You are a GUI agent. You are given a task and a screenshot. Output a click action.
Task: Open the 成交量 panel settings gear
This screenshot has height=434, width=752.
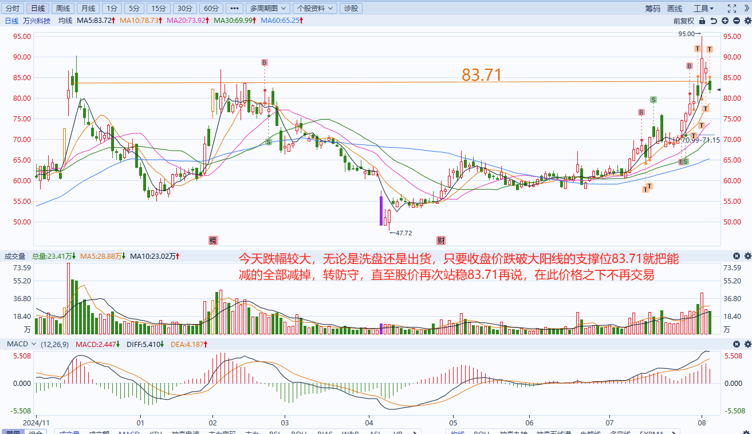(747, 256)
